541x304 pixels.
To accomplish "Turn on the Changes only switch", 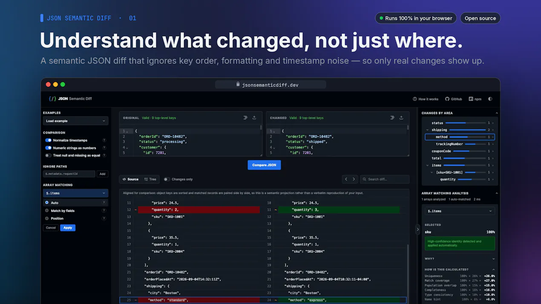I will [167, 179].
